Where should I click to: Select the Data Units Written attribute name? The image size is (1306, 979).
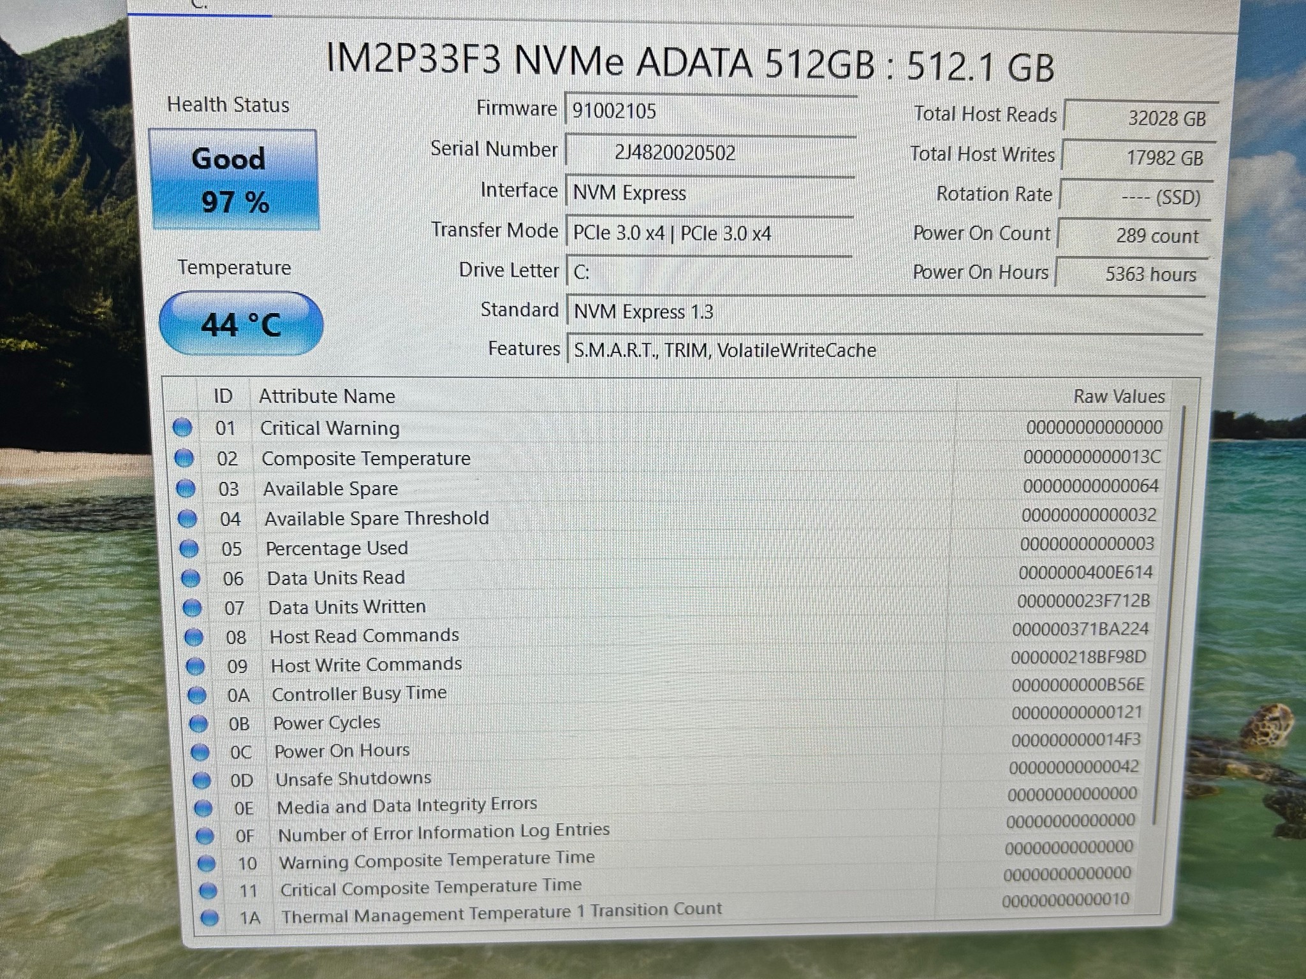(x=347, y=607)
